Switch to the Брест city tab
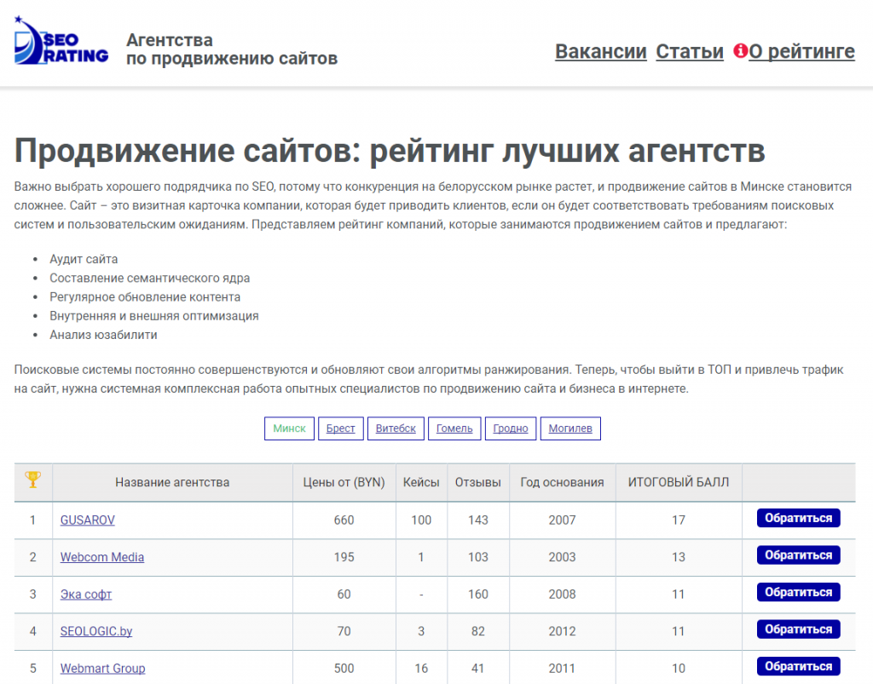The width and height of the screenshot is (873, 684). (x=341, y=428)
